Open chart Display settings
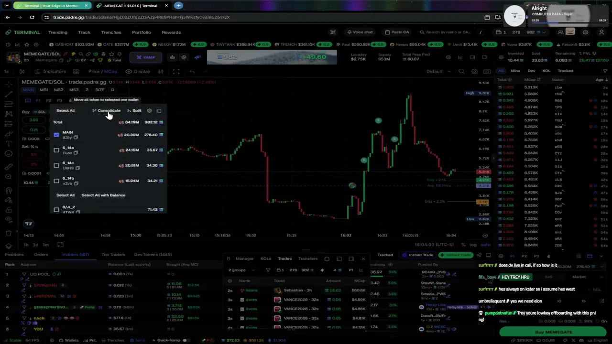Screen dimensions: 612x344 click(x=138, y=71)
